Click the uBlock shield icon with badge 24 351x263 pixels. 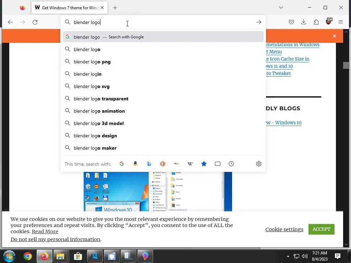[329, 21]
